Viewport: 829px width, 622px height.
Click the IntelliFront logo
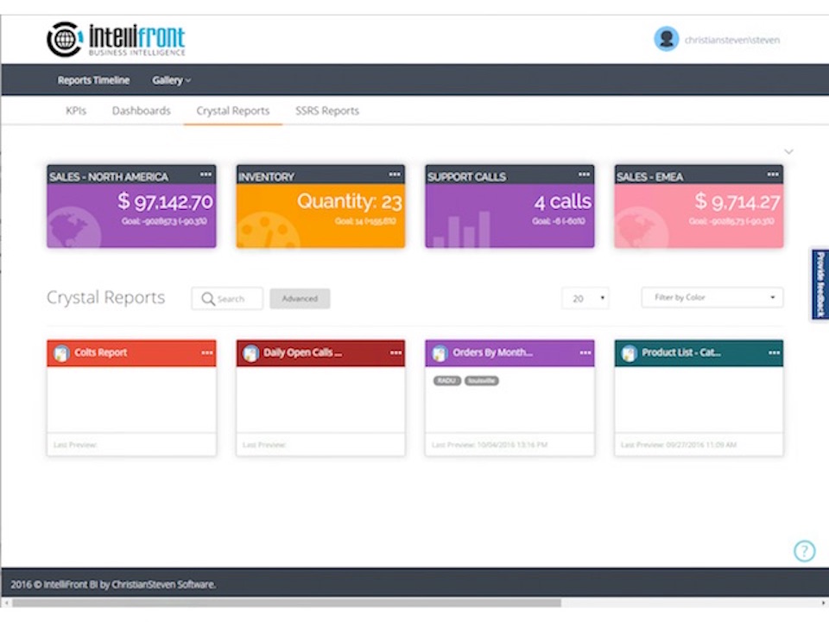(x=116, y=39)
